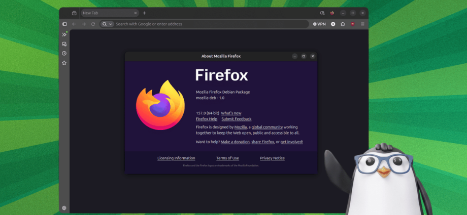Screen dimensions: 467x215
Task: Close the About Mozilla Firefox dialog
Action: [312, 56]
